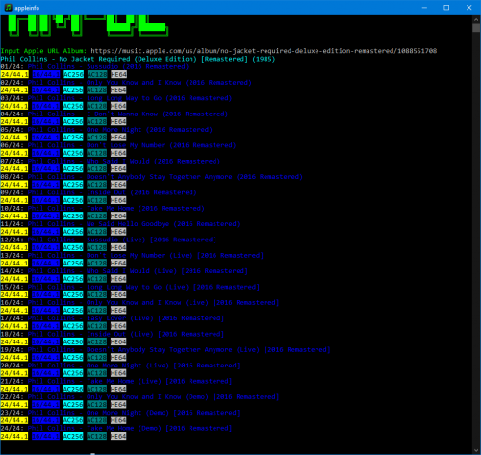The width and height of the screenshot is (481, 455).
Task: Click cyan AC256 badge under track 17/24
Action: [x=73, y=326]
